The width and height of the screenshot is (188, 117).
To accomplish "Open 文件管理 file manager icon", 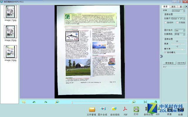I will tap(92, 109).
